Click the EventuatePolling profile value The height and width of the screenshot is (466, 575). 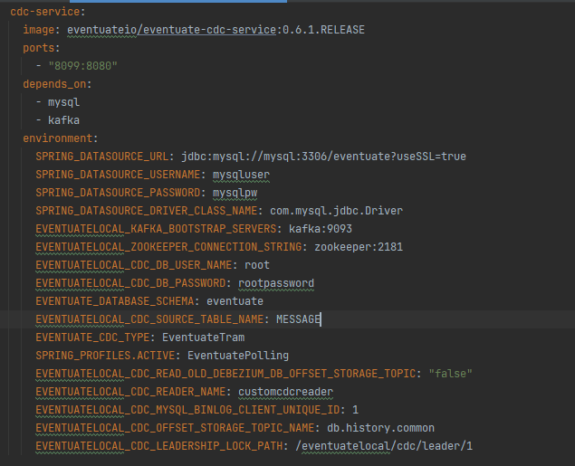coord(232,356)
